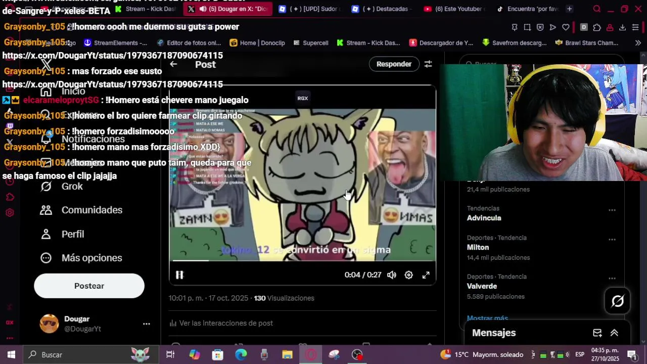Image resolution: width=647 pixels, height=364 pixels.
Task: Click the Postear button
Action: pos(89,286)
